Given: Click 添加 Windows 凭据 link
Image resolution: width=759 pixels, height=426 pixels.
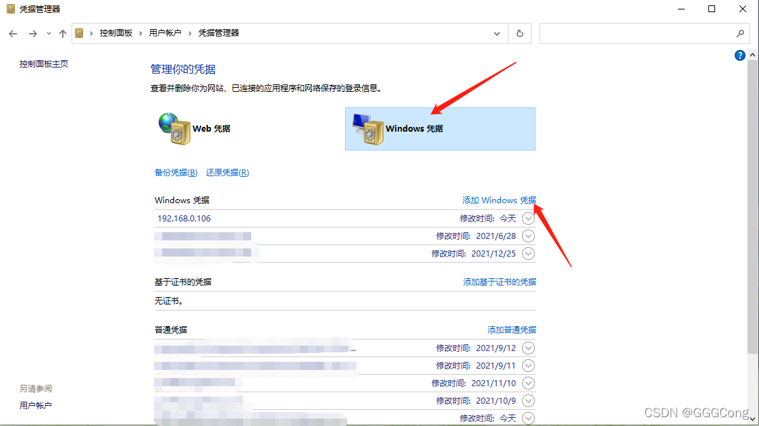Looking at the screenshot, I should [x=499, y=201].
